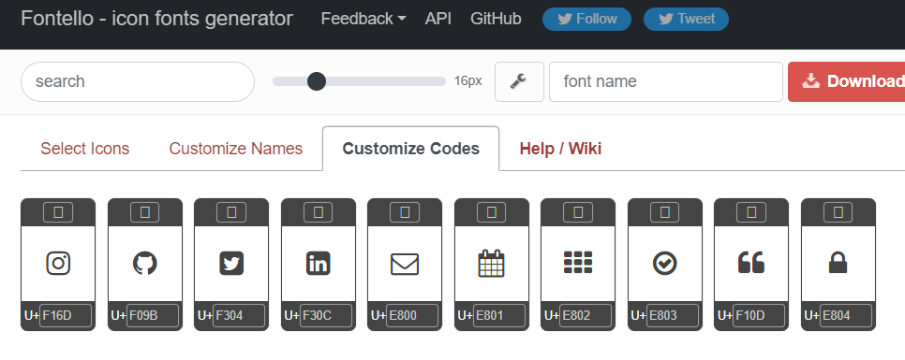Click the mail envelope icon glyph
905x360 pixels.
405,265
